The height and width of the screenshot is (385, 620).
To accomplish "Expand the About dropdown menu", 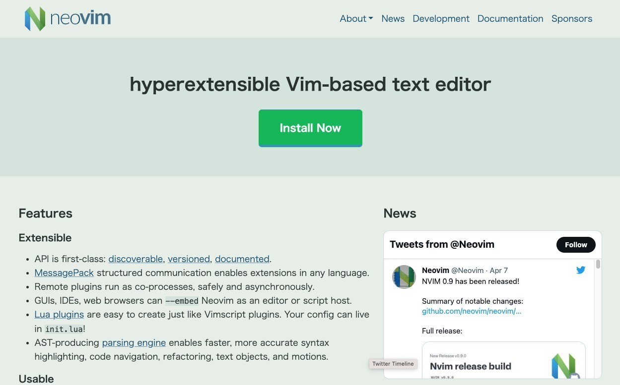I will pyautogui.click(x=356, y=18).
